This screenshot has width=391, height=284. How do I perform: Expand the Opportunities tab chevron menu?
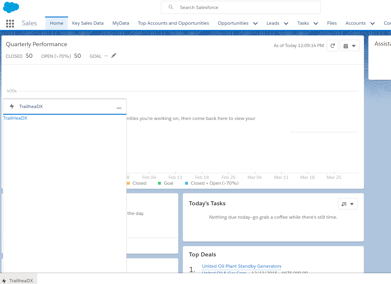(255, 24)
